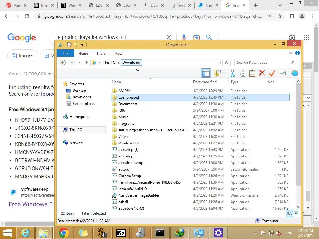Click Google voice search microphone
319x239 pixels.
tap(184, 37)
